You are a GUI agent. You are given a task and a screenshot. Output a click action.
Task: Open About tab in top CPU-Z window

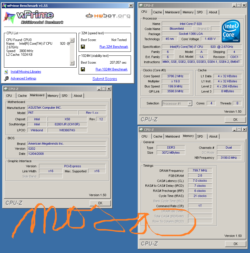click(x=213, y=12)
